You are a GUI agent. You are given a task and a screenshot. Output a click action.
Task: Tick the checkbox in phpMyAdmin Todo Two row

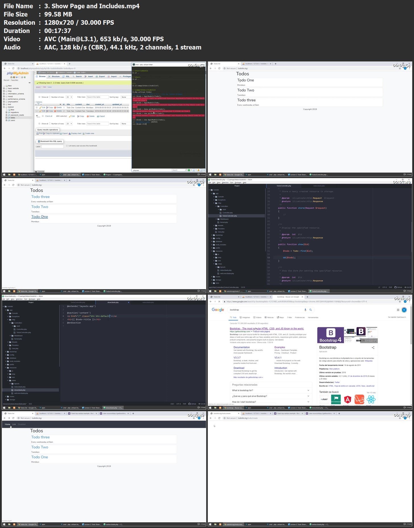37,111
